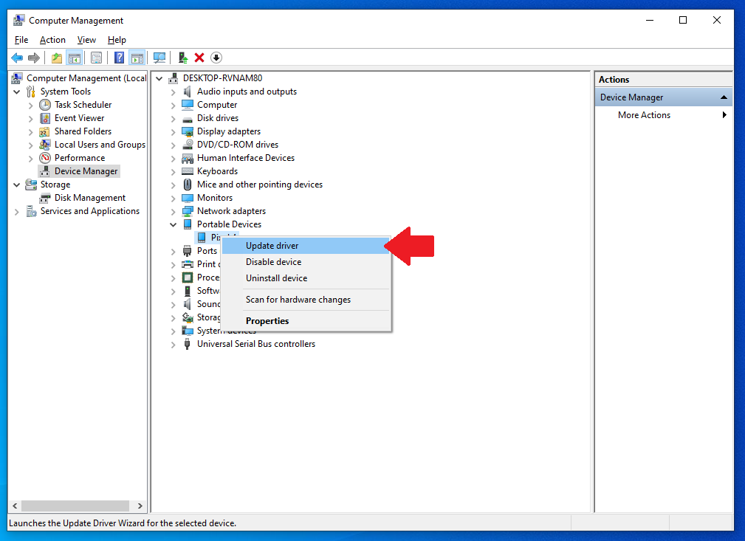This screenshot has width=745, height=541.
Task: Click the Back arrow toolbar icon
Action: pos(16,58)
